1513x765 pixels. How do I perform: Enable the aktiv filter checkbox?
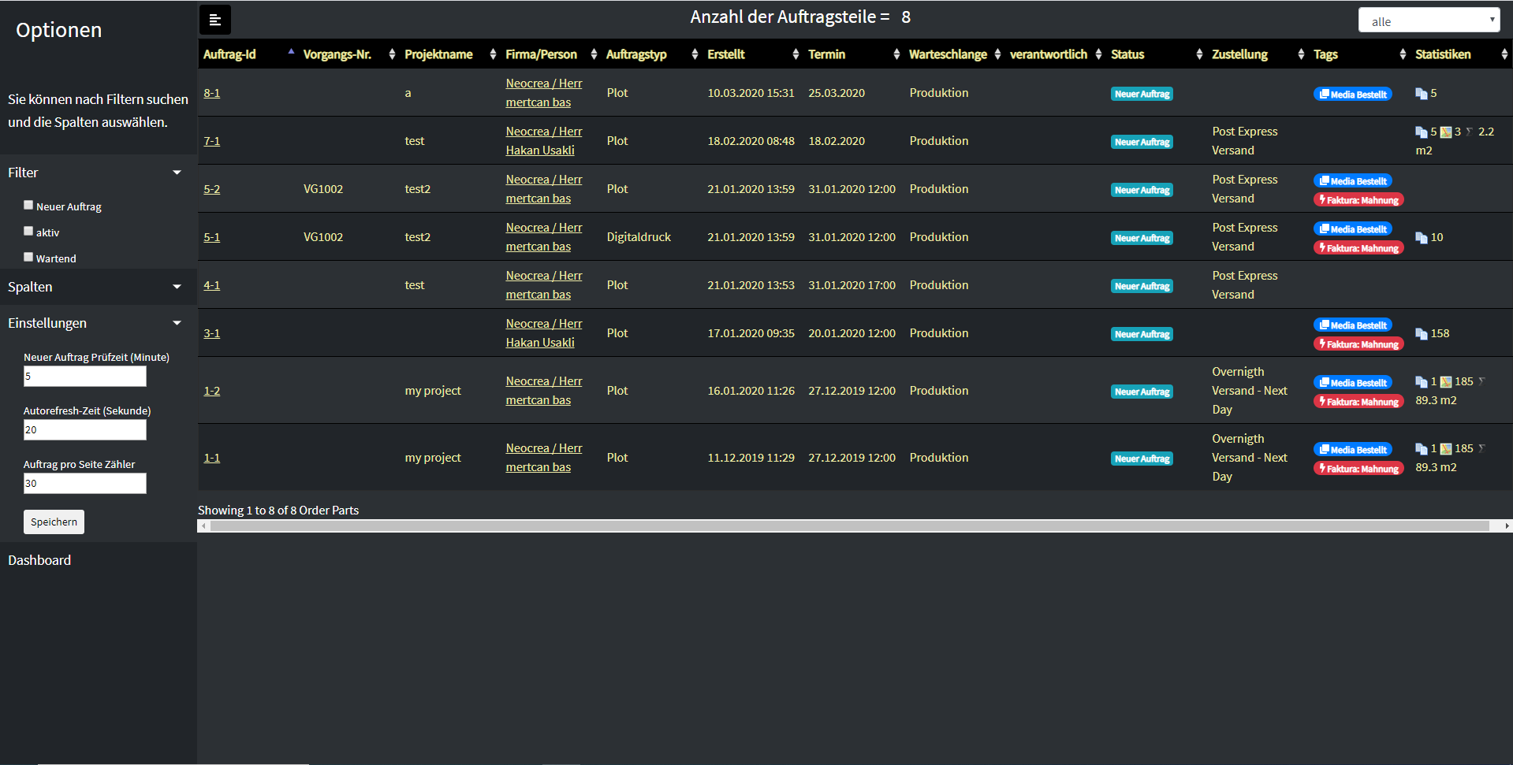(x=28, y=231)
